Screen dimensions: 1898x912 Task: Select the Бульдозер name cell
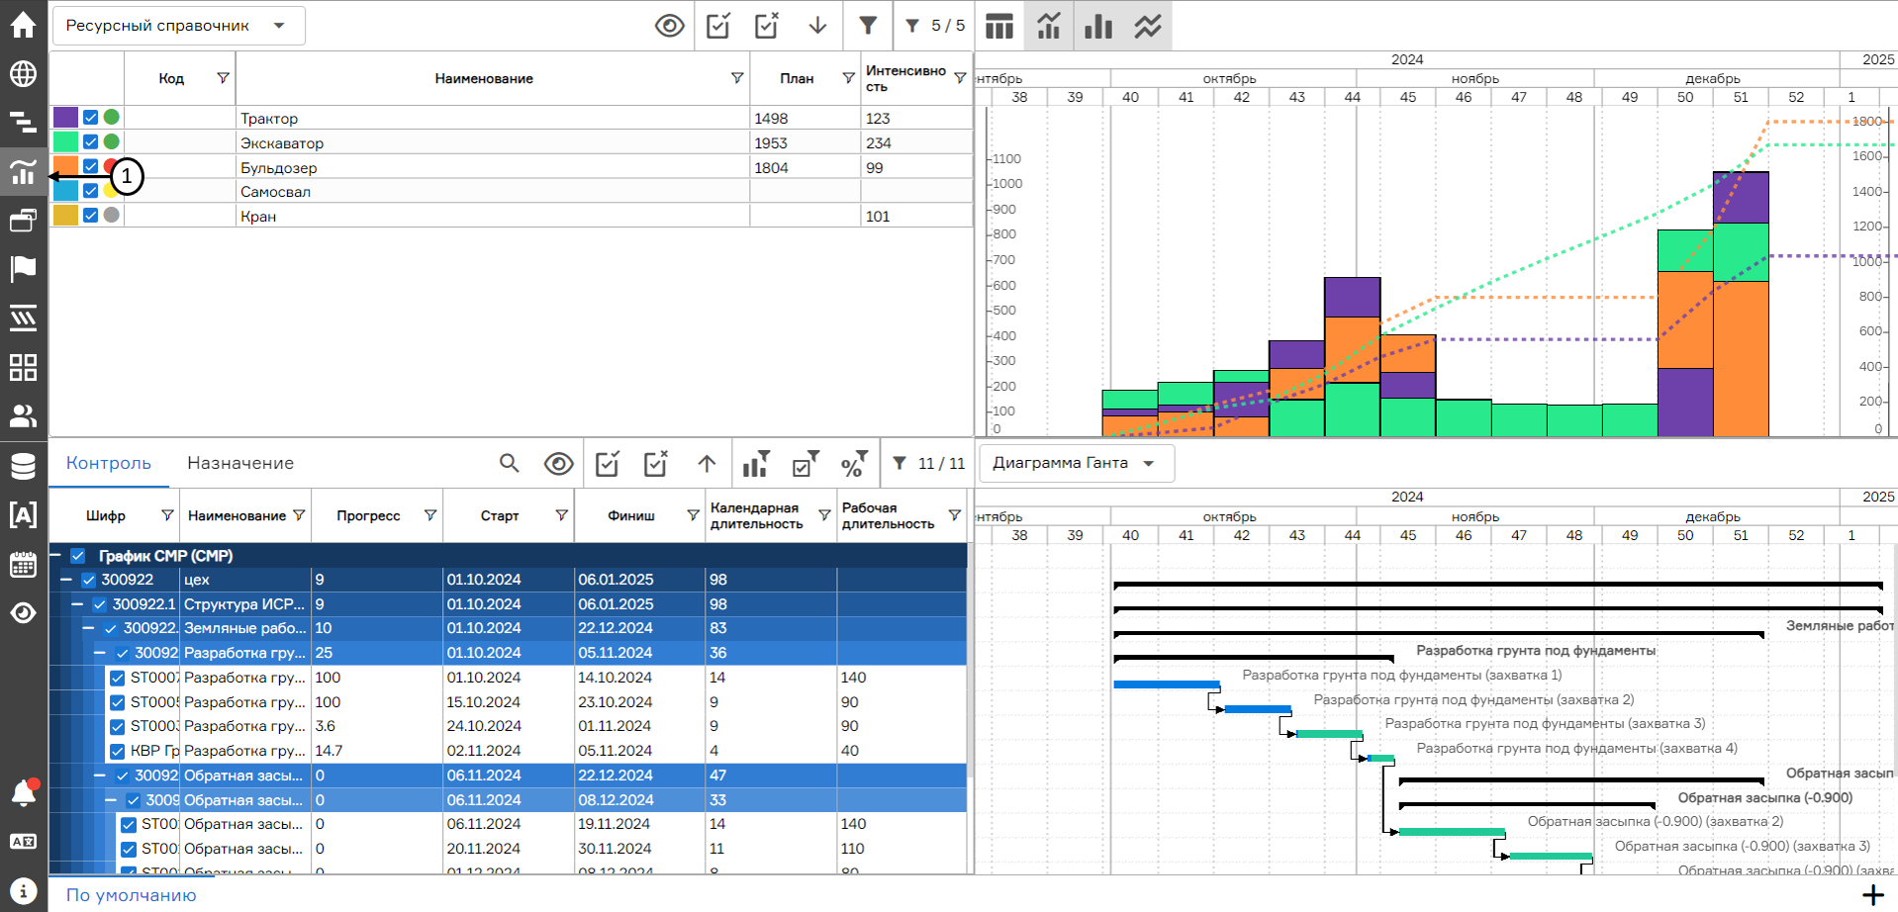click(493, 167)
